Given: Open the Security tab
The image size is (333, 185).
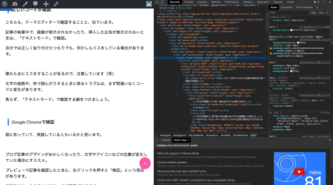Looking at the screenshot, I should tap(278, 2).
